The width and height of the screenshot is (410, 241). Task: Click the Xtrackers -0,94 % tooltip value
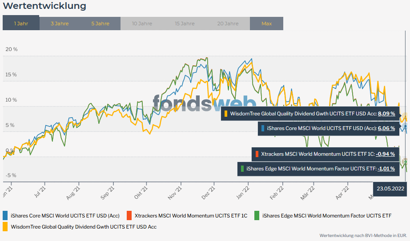[x=385, y=154]
